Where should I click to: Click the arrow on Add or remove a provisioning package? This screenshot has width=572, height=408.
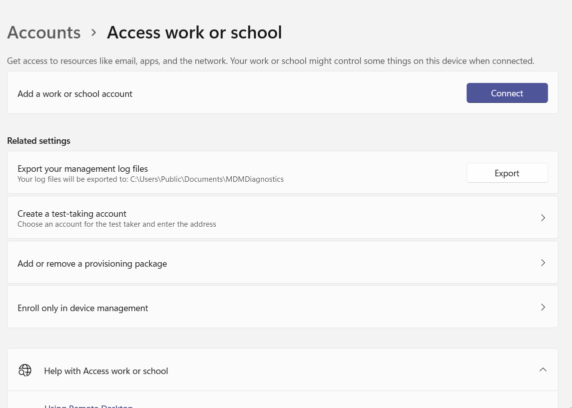point(543,262)
